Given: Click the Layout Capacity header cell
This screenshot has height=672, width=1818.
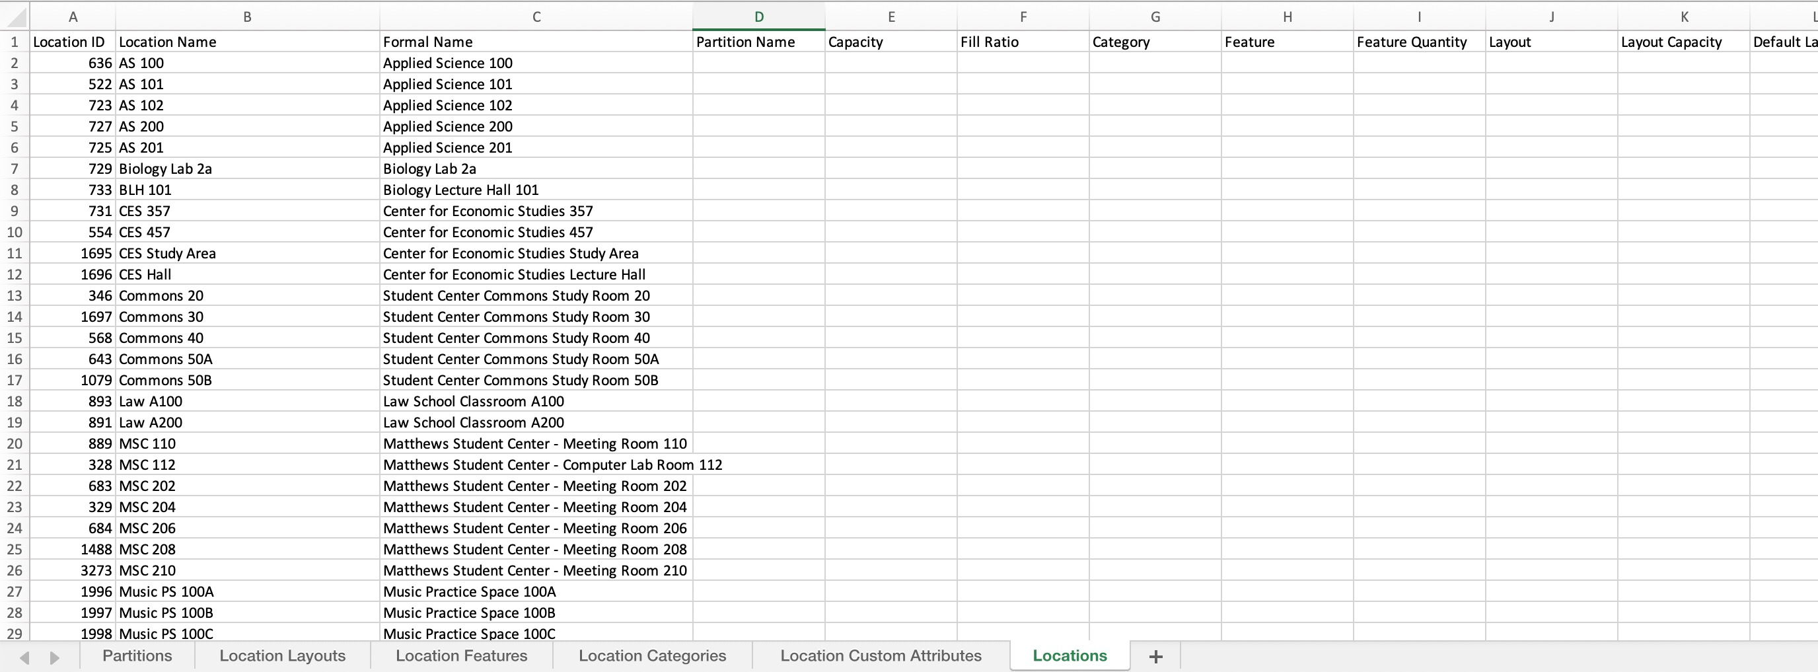Looking at the screenshot, I should coord(1684,42).
